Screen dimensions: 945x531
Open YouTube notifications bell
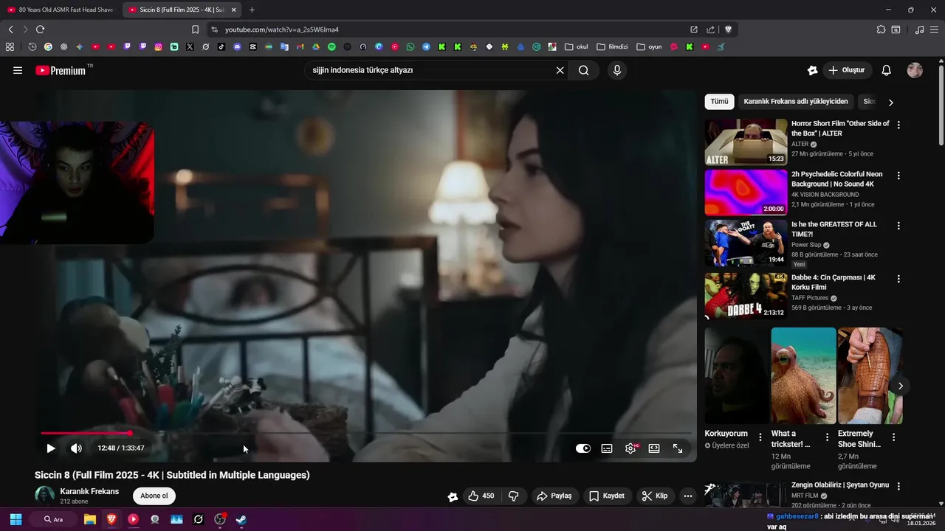887,70
